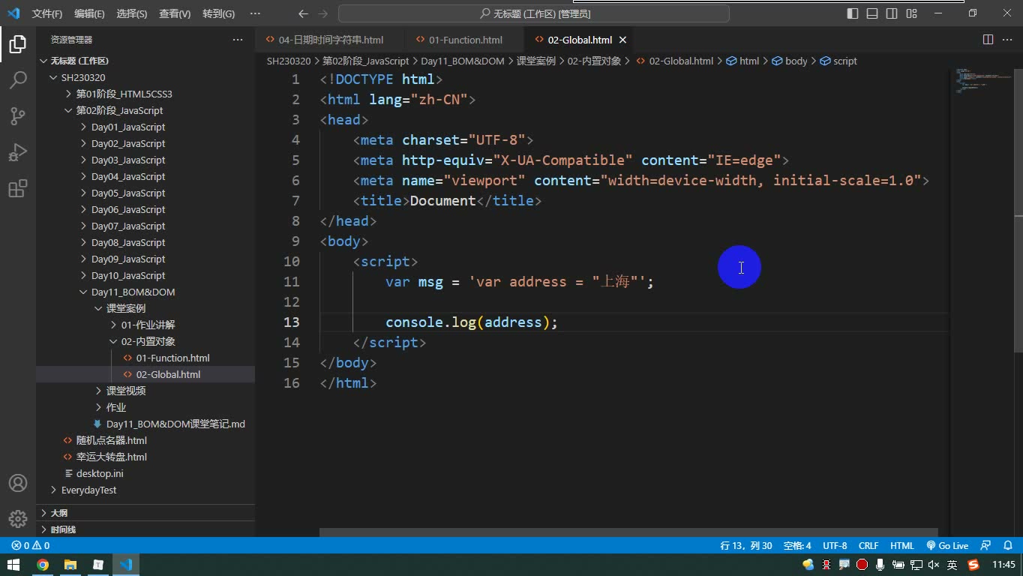Toggle the primary side bar

pyautogui.click(x=853, y=13)
